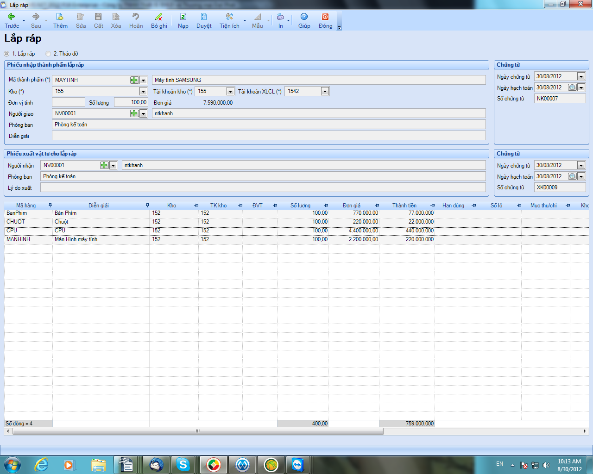Sort by Kho column header
Screen dimensions: 593x474
click(172, 206)
